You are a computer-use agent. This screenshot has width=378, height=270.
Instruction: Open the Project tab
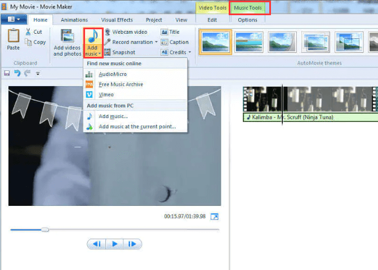click(x=154, y=20)
